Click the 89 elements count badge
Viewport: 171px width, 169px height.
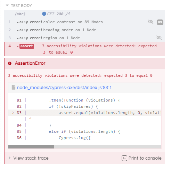[160, 22]
